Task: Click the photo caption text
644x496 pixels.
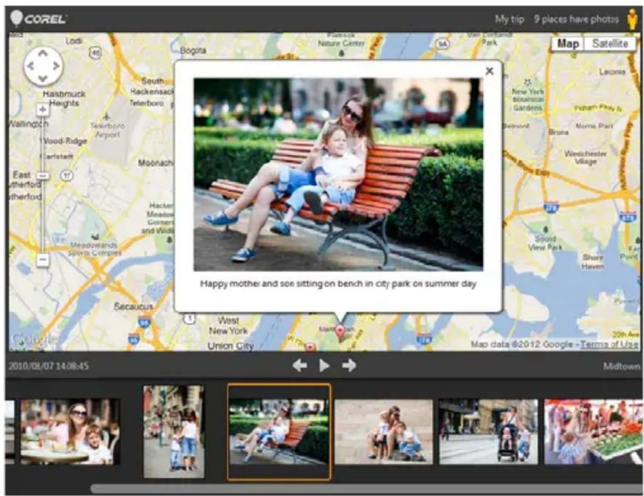Action: click(x=338, y=284)
